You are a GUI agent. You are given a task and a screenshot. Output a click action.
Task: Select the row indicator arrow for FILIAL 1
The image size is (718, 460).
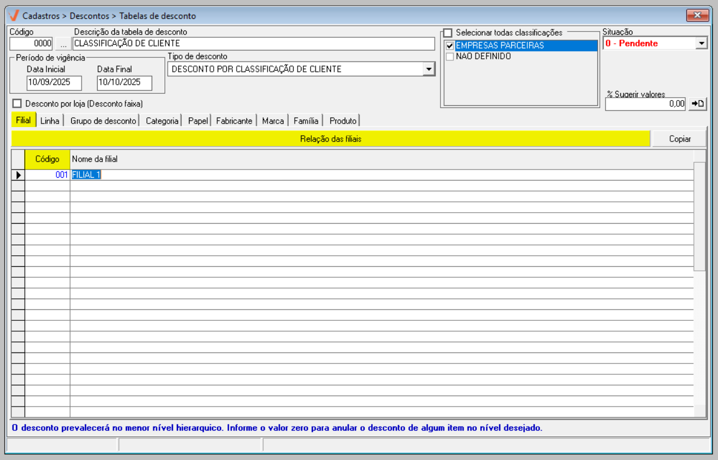pos(18,175)
